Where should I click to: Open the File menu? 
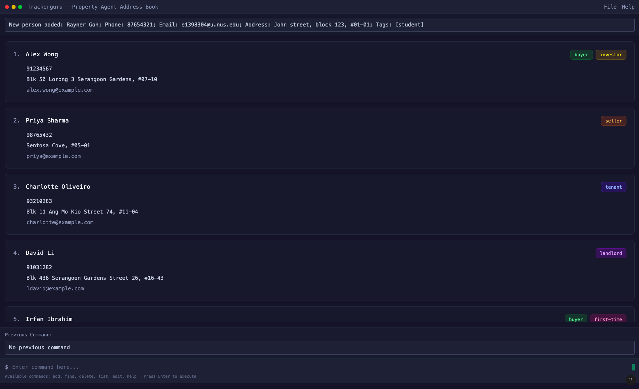610,7
